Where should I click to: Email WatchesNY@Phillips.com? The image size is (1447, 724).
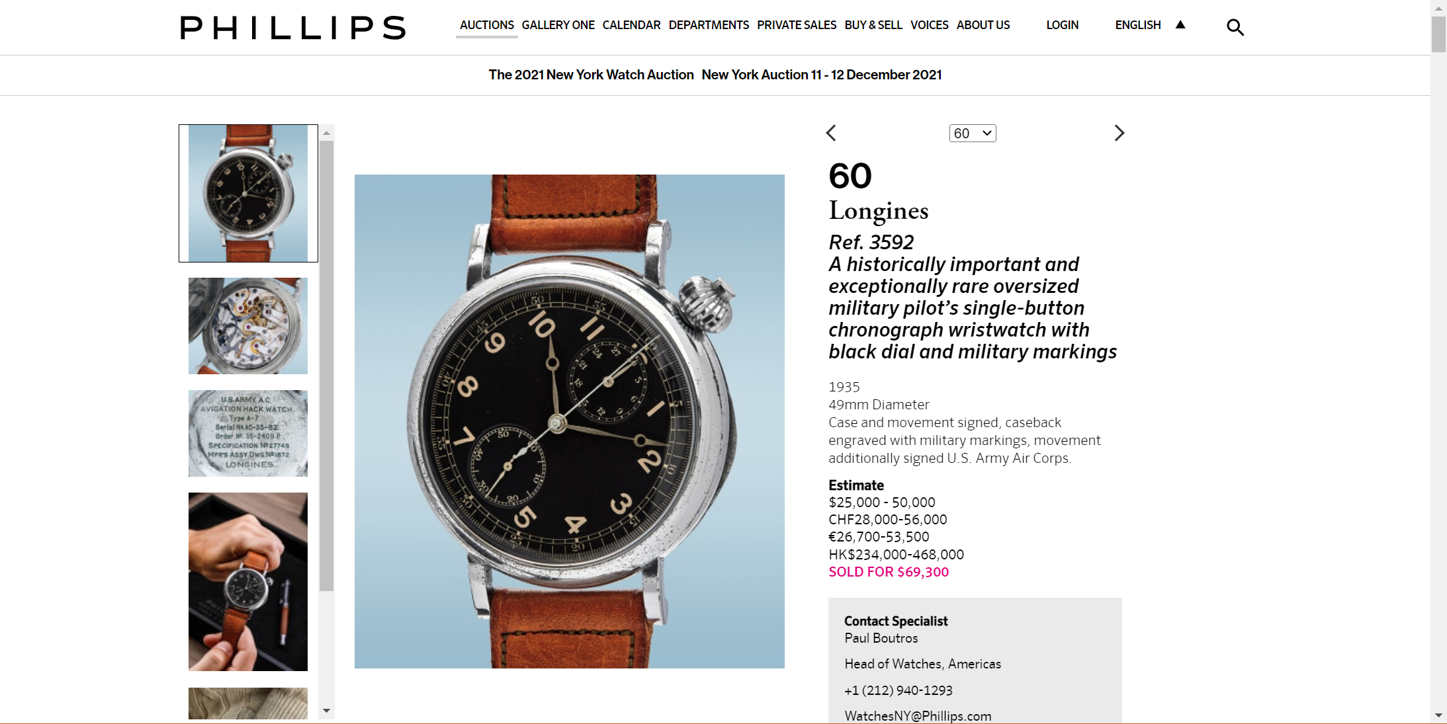coord(918,716)
